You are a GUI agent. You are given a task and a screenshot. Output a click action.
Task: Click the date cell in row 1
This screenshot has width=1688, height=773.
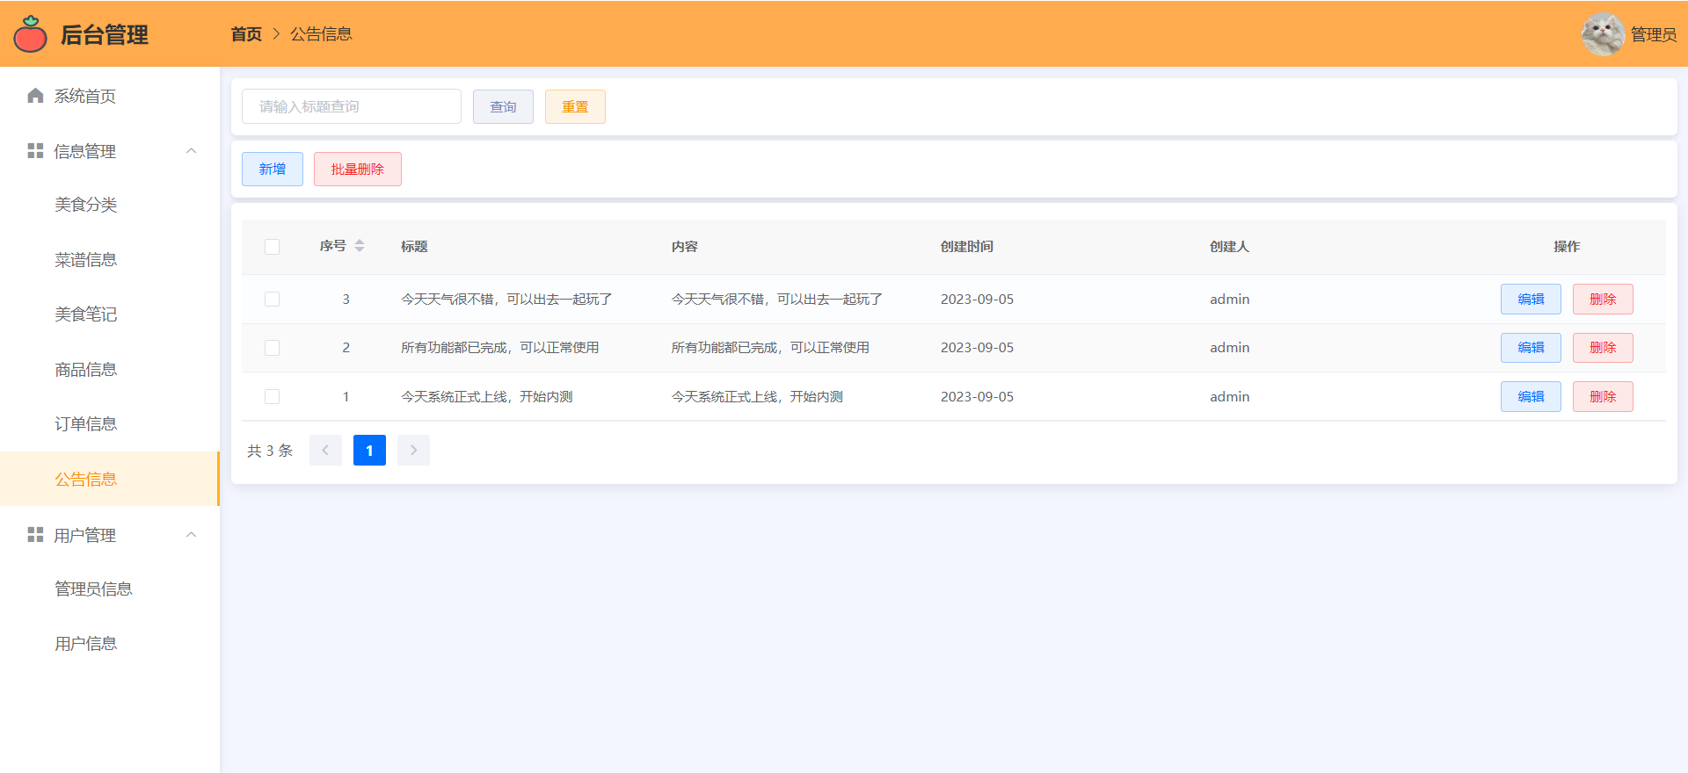pyautogui.click(x=977, y=397)
